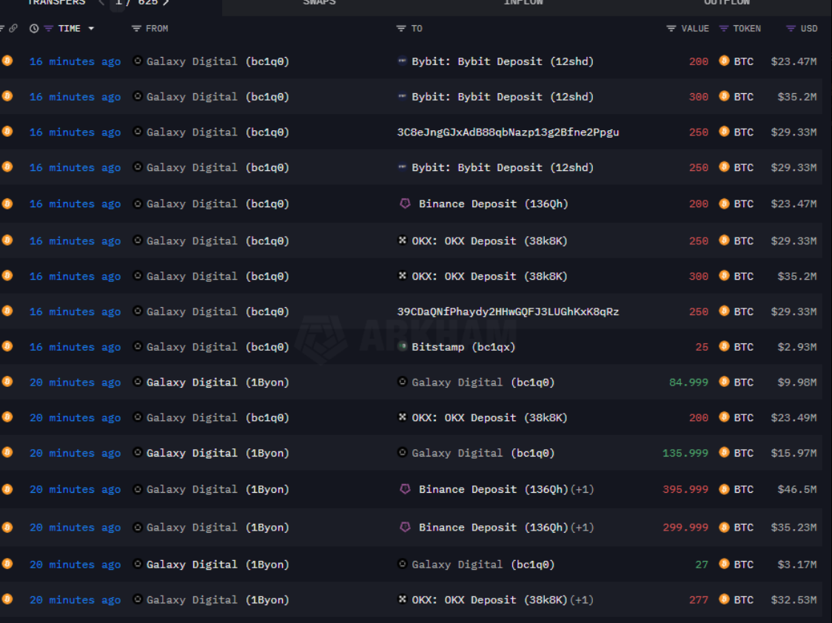Viewport: 832px width, 623px height.
Task: Open Galaxy Digital (1Byon) sender in 27 BTC row
Action: pos(218,564)
